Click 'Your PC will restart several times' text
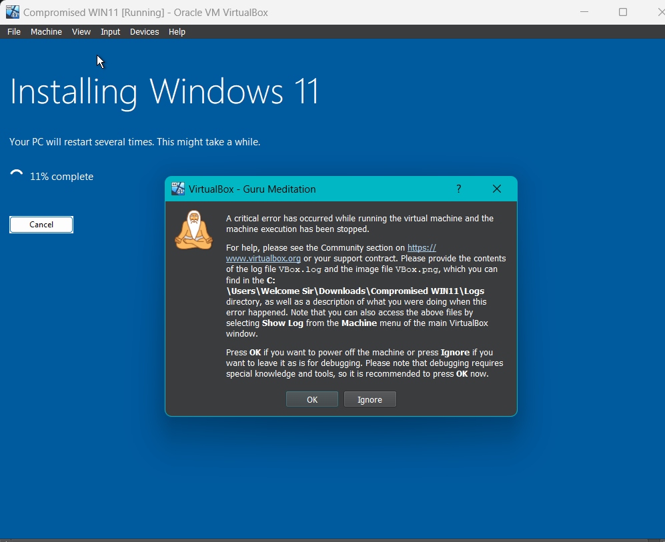 (x=135, y=142)
